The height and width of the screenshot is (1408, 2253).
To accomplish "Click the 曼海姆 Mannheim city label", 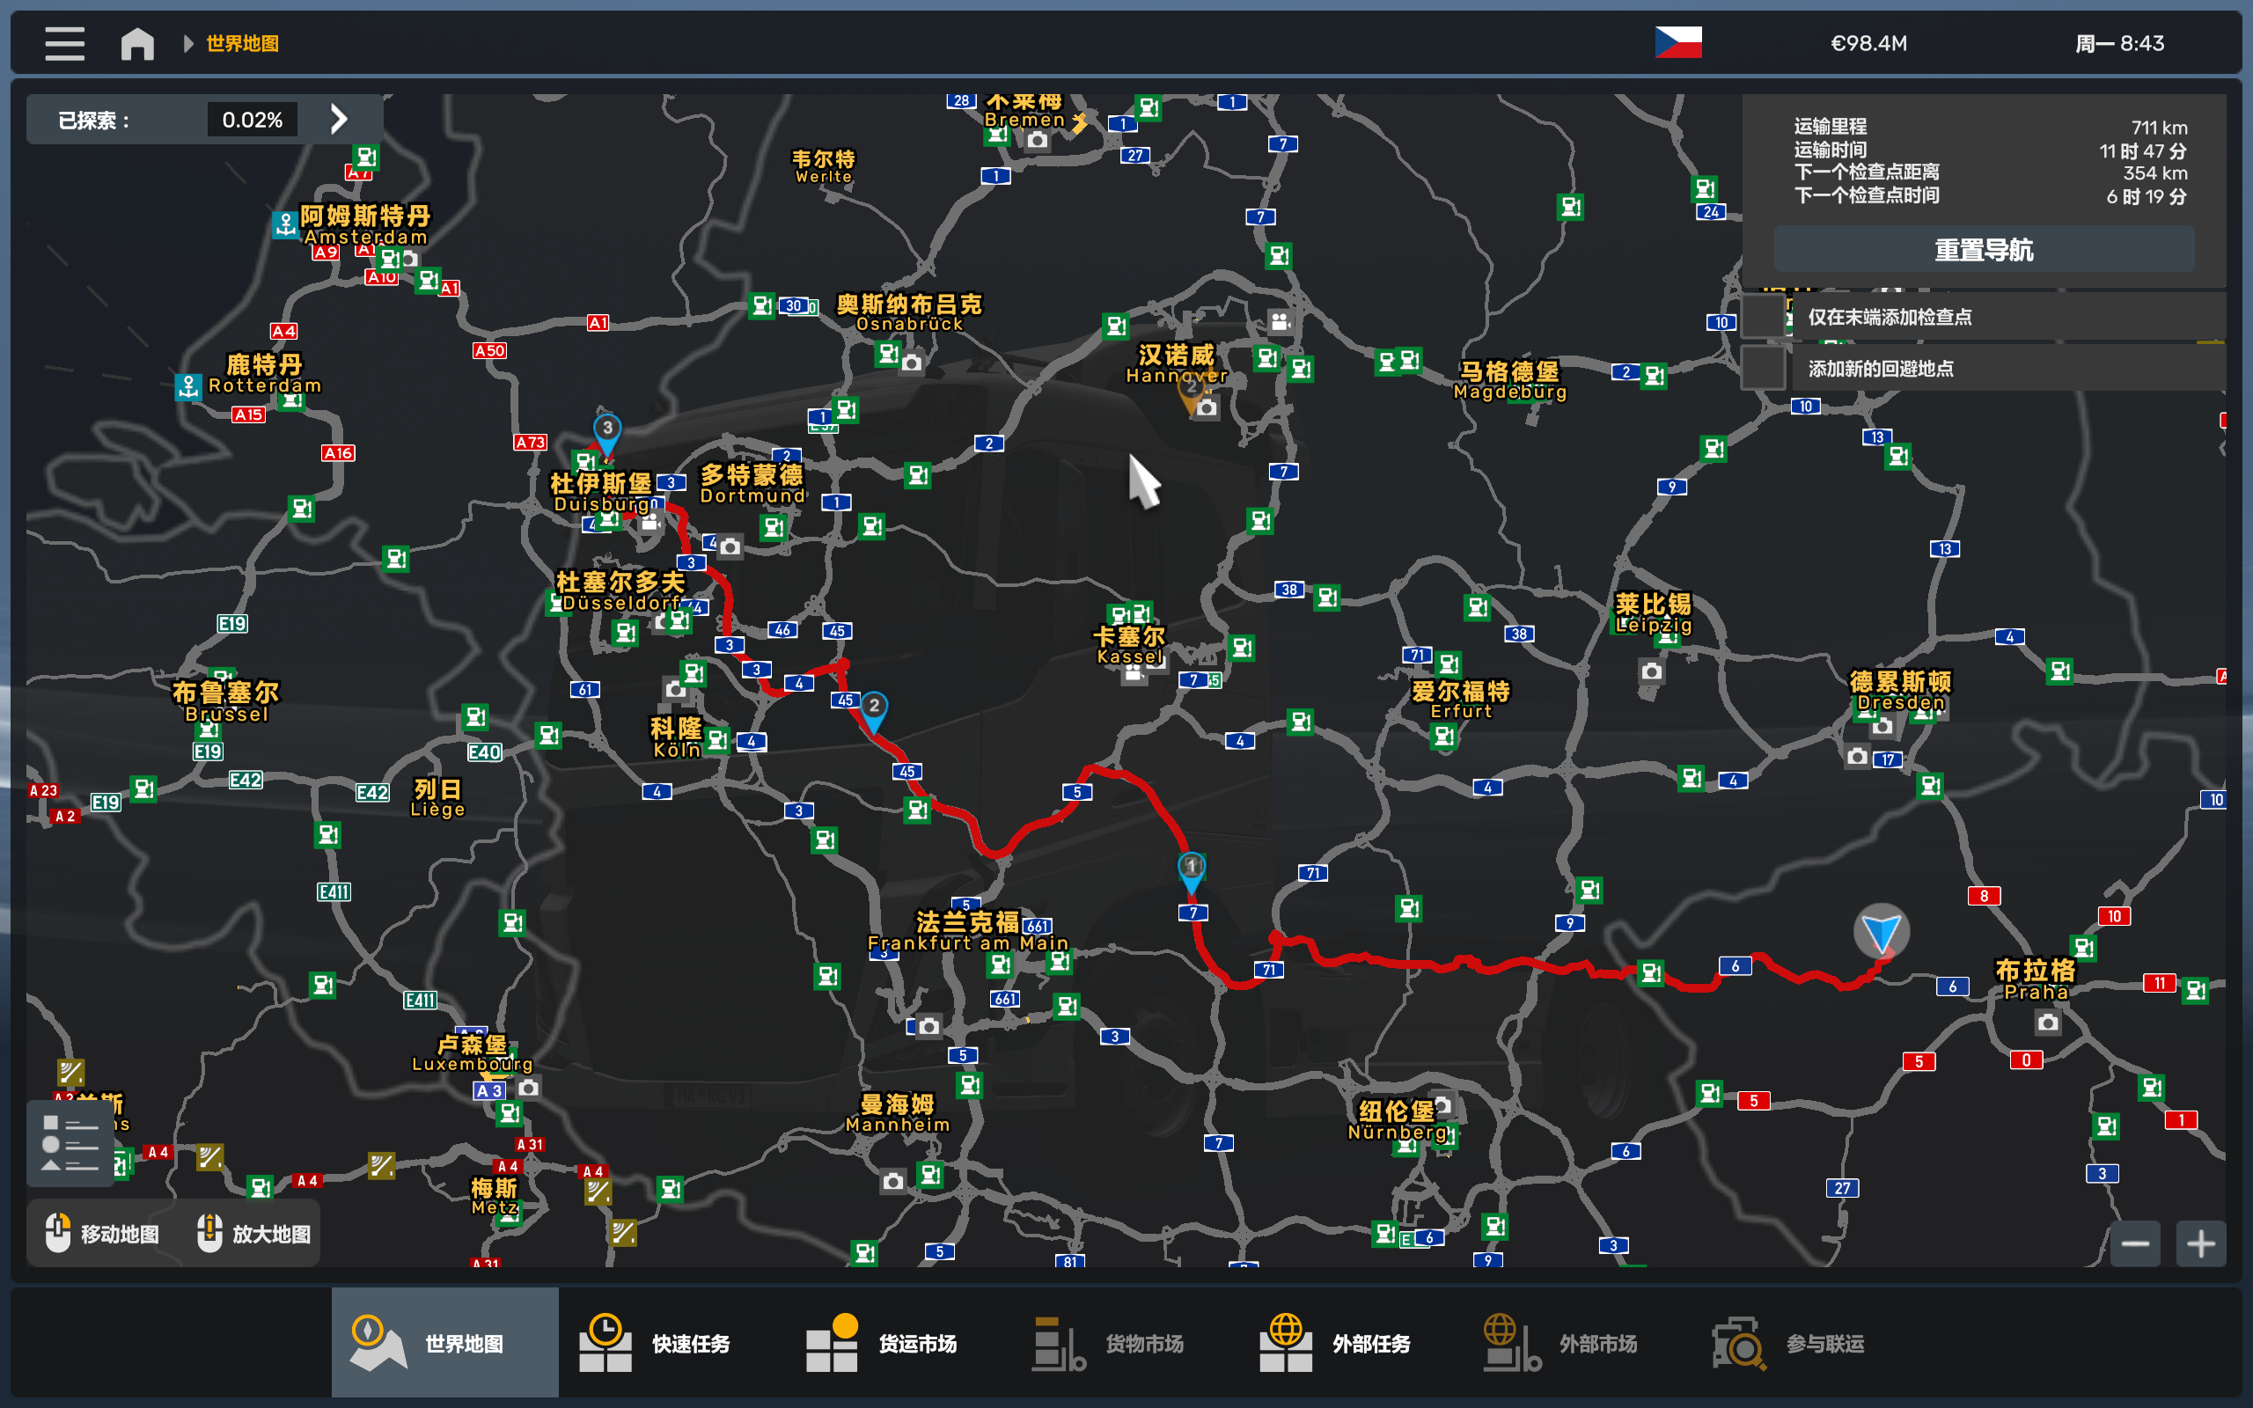I will click(898, 1114).
